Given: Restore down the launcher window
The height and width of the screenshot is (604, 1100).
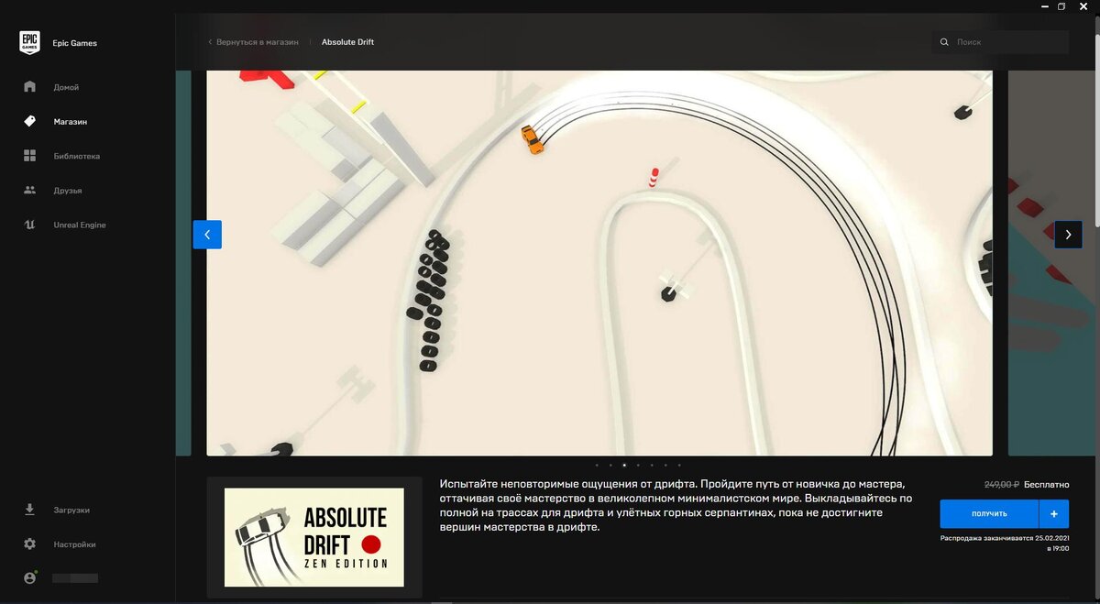Looking at the screenshot, I should coord(1061,6).
